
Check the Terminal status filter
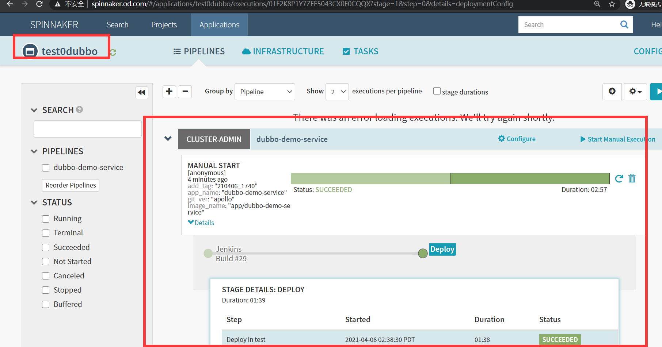point(46,233)
